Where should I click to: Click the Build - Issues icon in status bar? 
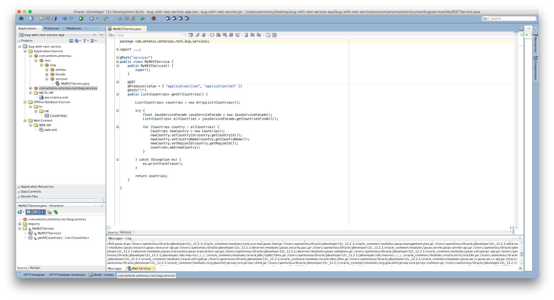[x=91, y=275]
